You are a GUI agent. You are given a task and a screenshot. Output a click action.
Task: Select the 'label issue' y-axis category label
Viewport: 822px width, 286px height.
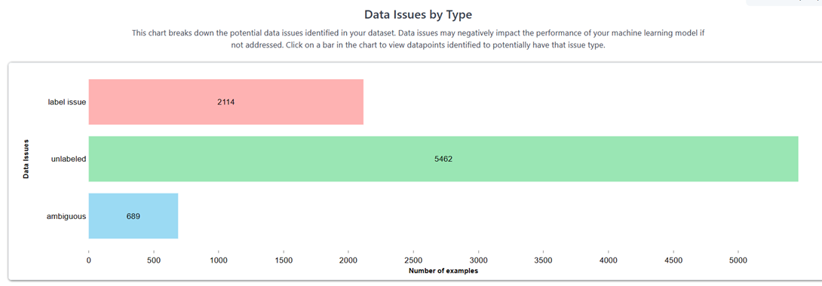click(66, 102)
